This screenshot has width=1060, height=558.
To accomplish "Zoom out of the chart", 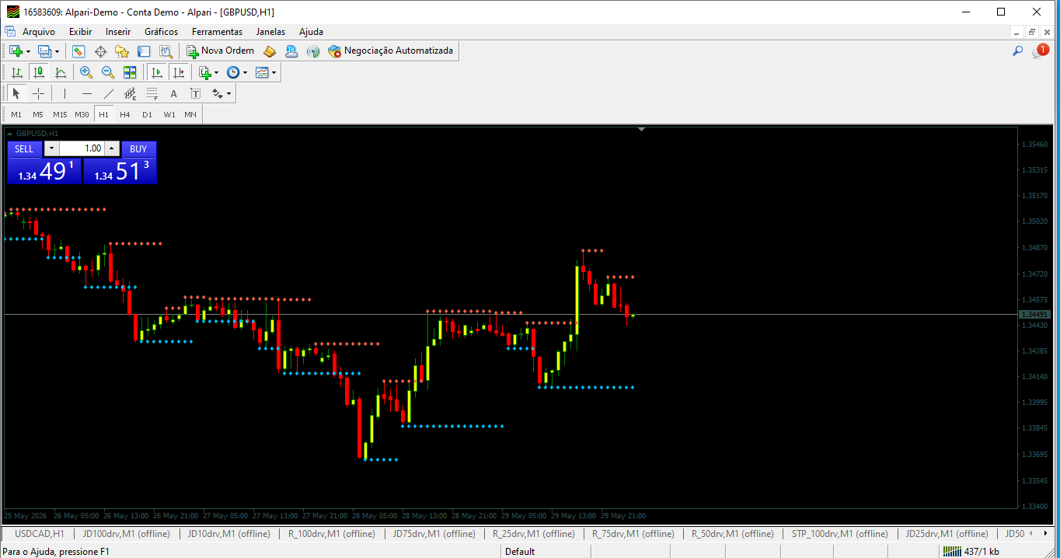I will point(108,72).
